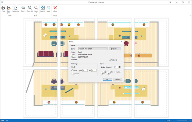Click the pages 'from' input field
Image resolution: width=192 pixels, height=122 pixels.
click(x=85, y=70)
